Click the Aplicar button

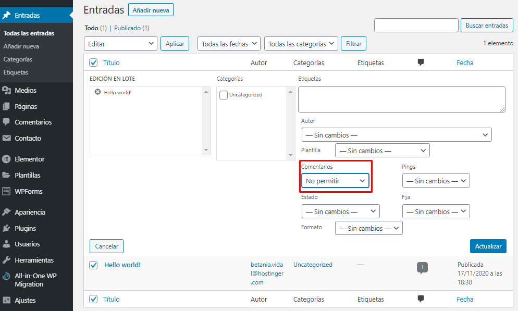tap(175, 44)
